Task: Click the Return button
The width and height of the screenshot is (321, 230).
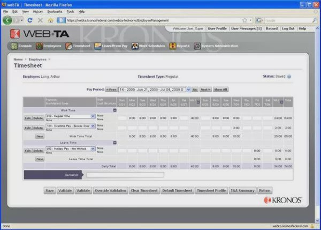Action: (264, 191)
